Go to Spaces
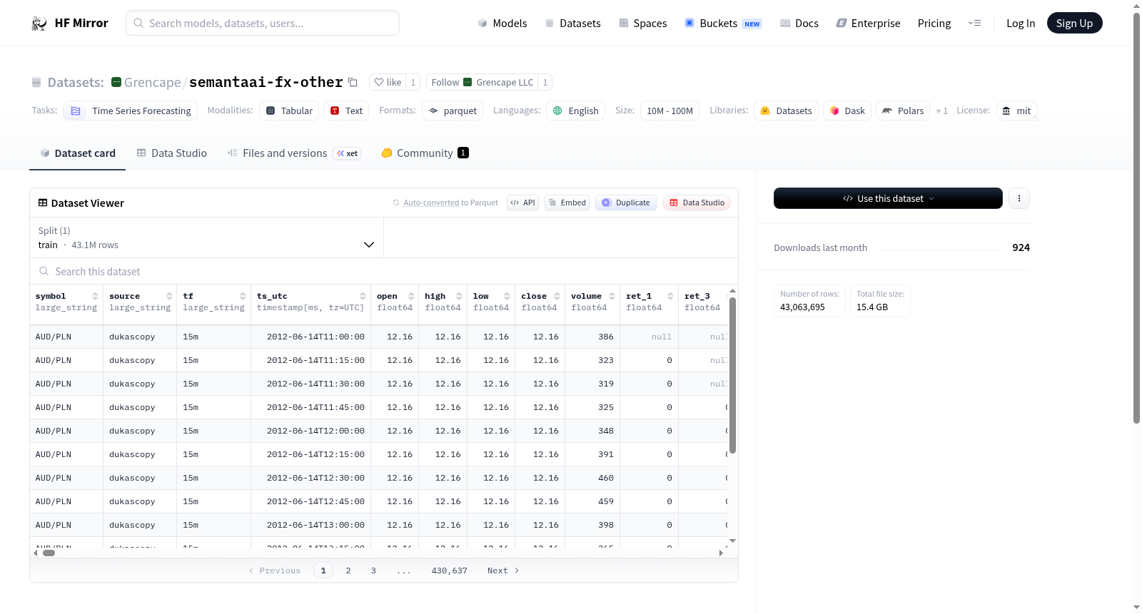Screen dimensions: 1142x614 click(642, 24)
